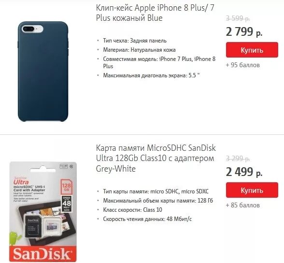Click the Класс скорости: Class 10 spec

(x=132, y=210)
